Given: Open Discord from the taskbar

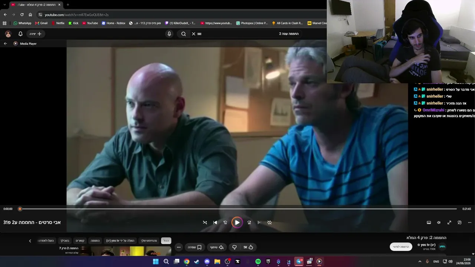Looking at the screenshot, I should click(207, 261).
